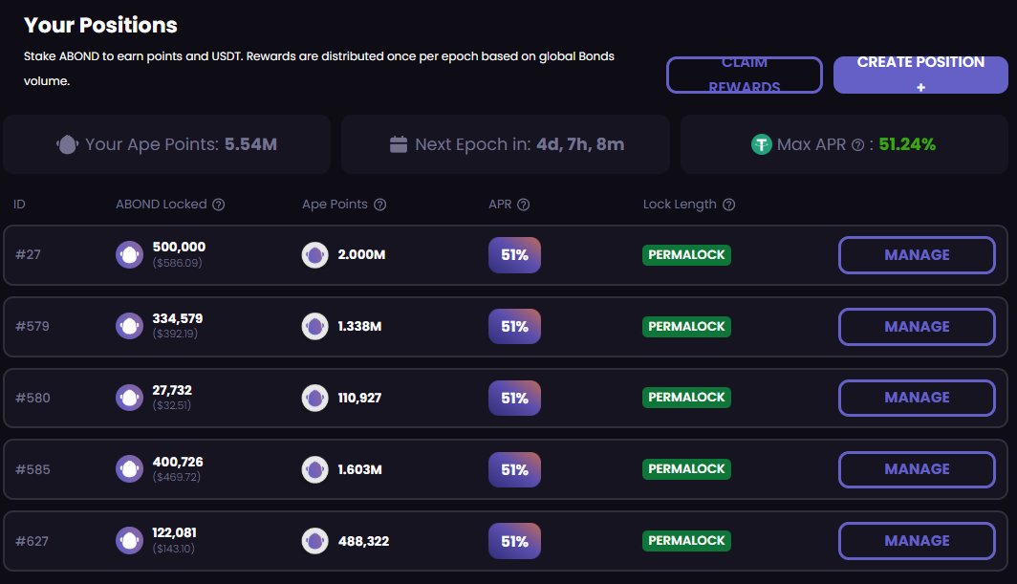This screenshot has height=584, width=1017.
Task: Click the APR column help icon
Action: [x=524, y=205]
